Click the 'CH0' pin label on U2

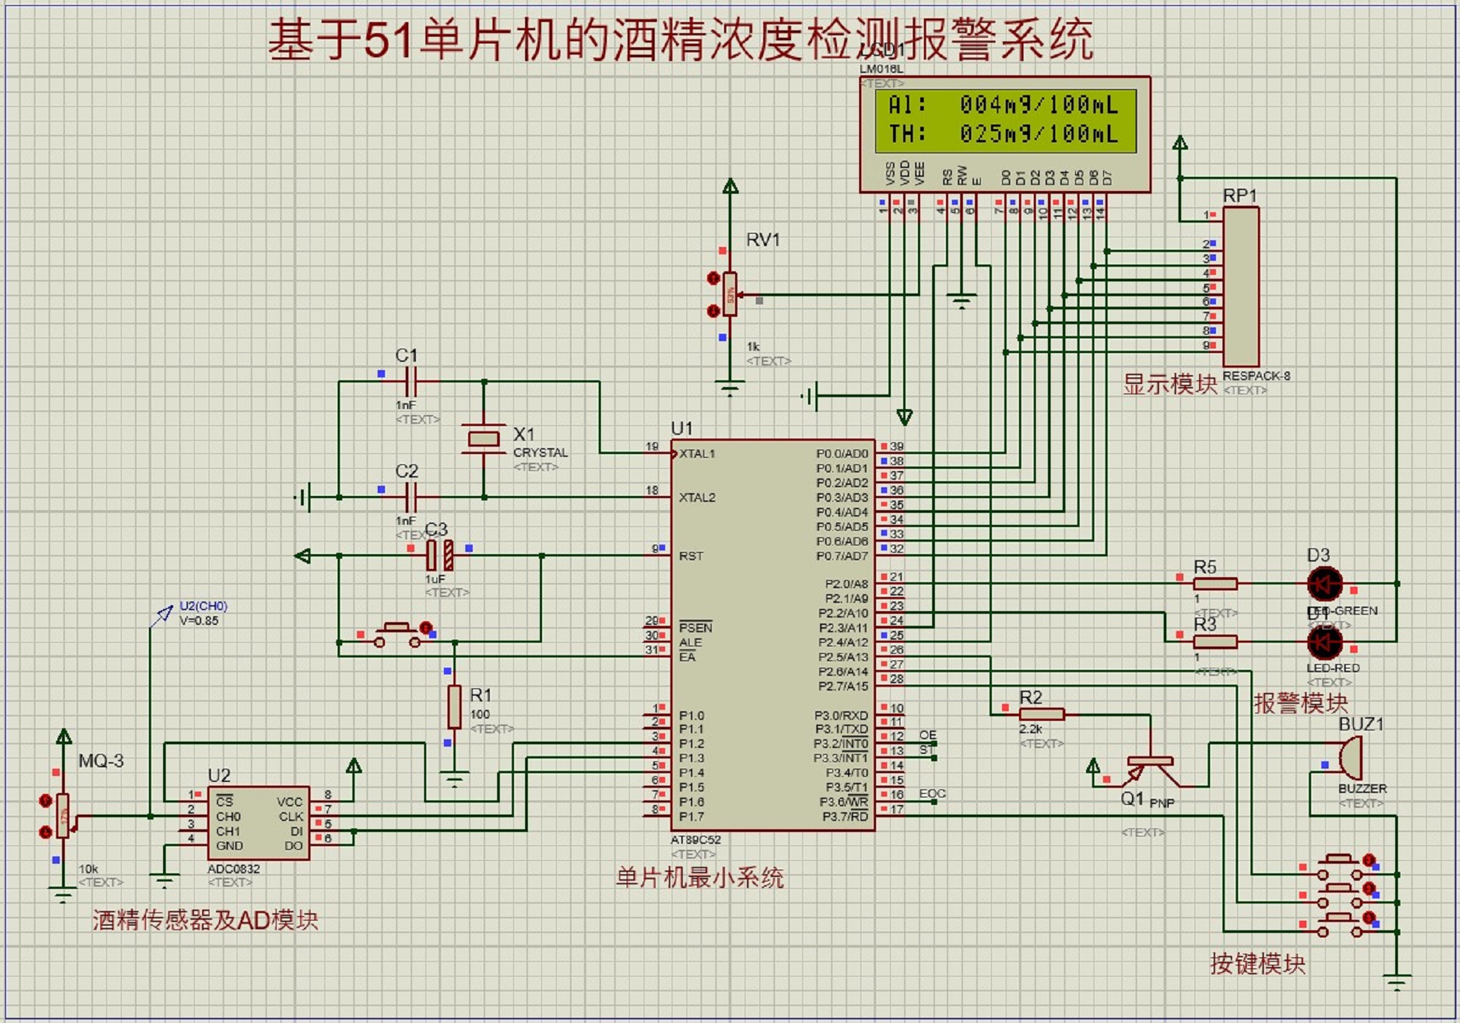pos(229,817)
